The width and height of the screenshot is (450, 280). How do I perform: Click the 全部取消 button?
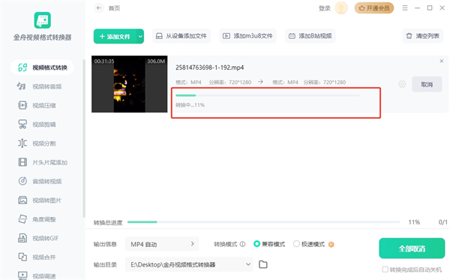412,248
